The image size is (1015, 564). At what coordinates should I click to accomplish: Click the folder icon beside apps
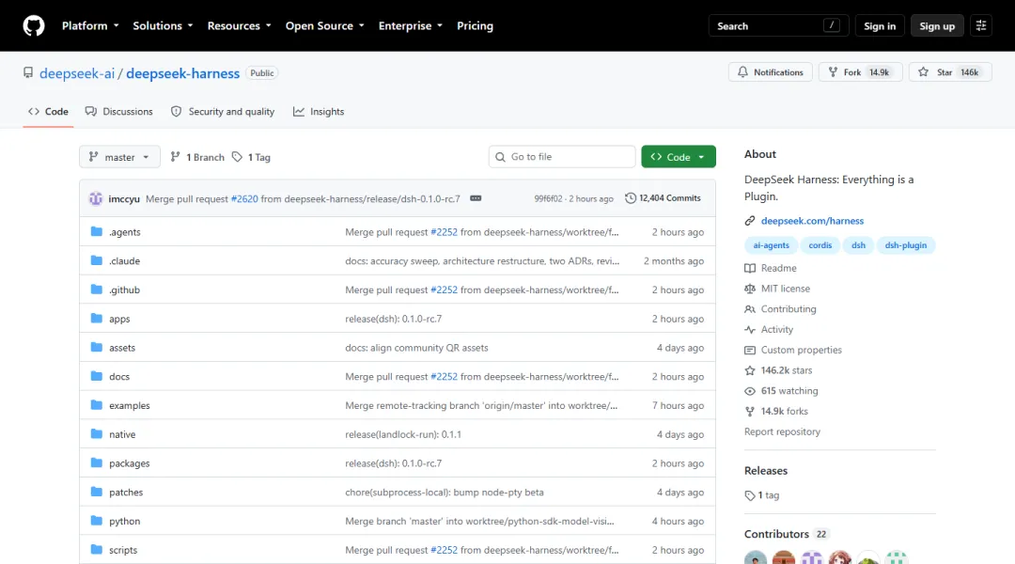(x=97, y=318)
